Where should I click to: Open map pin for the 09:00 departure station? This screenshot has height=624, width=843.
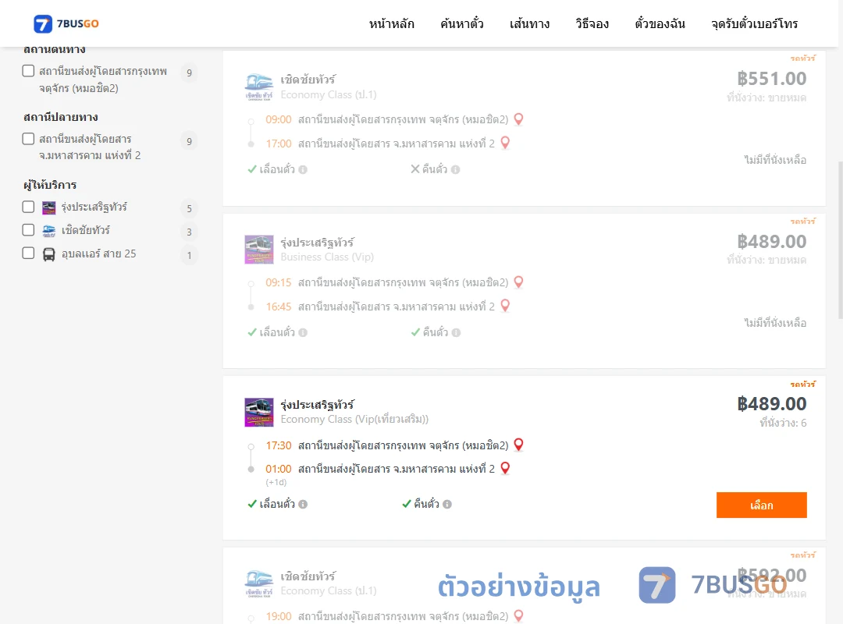pyautogui.click(x=518, y=119)
